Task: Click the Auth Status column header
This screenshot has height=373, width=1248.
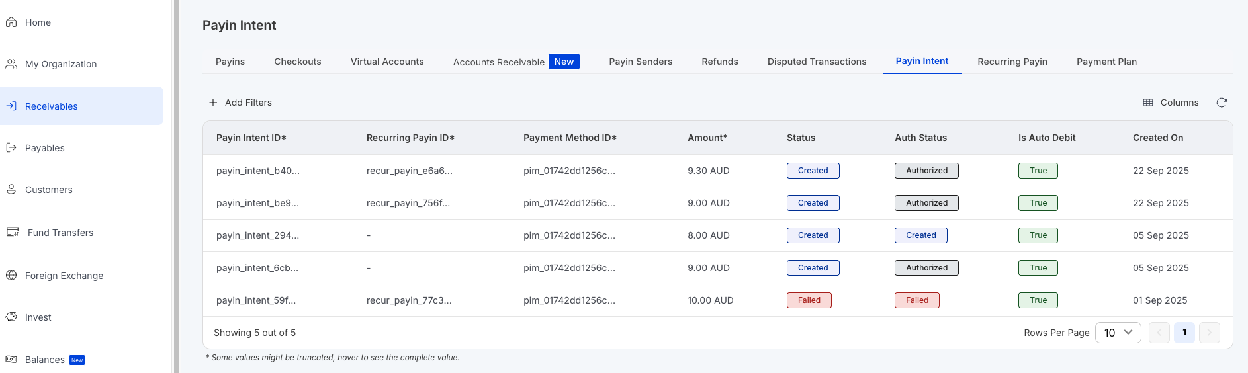Action: pyautogui.click(x=920, y=138)
